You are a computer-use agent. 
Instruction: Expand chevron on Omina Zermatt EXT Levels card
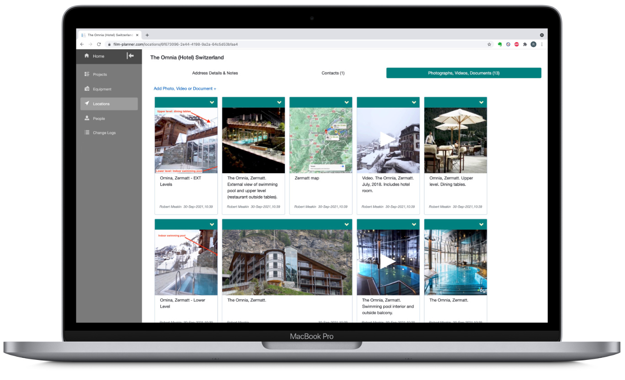coord(212,102)
